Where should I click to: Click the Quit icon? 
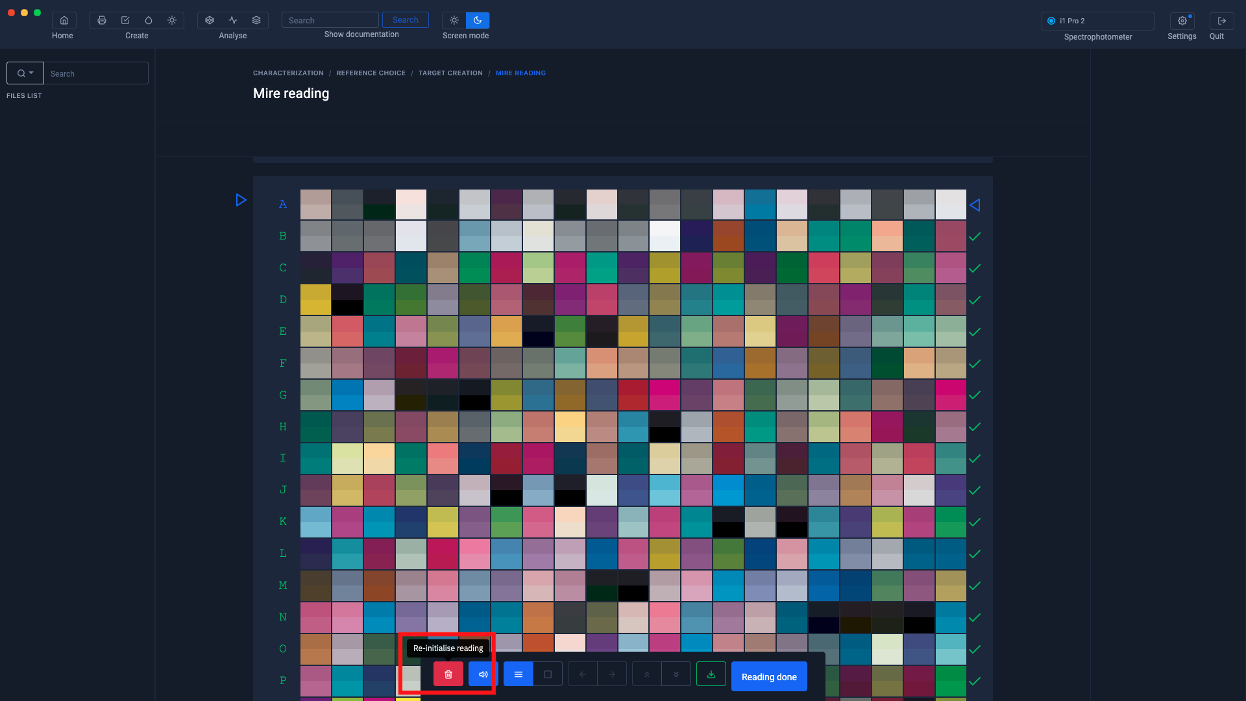pyautogui.click(x=1221, y=21)
